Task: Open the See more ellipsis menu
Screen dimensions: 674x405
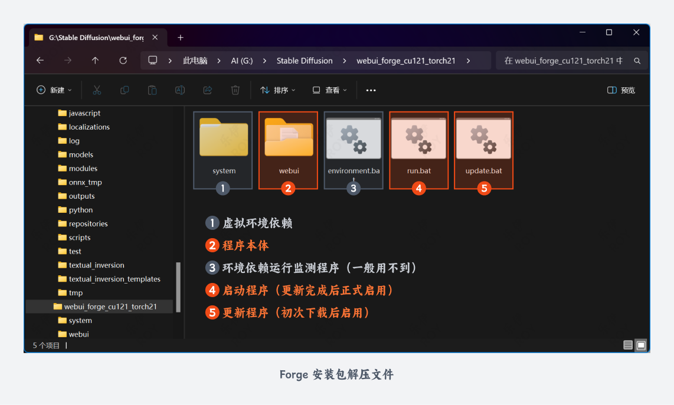Action: 371,90
